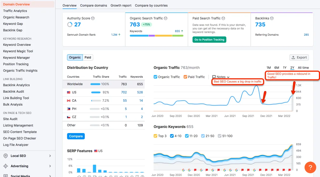Open Backlink Analytics in the sidebar

pyautogui.click(x=17, y=85)
